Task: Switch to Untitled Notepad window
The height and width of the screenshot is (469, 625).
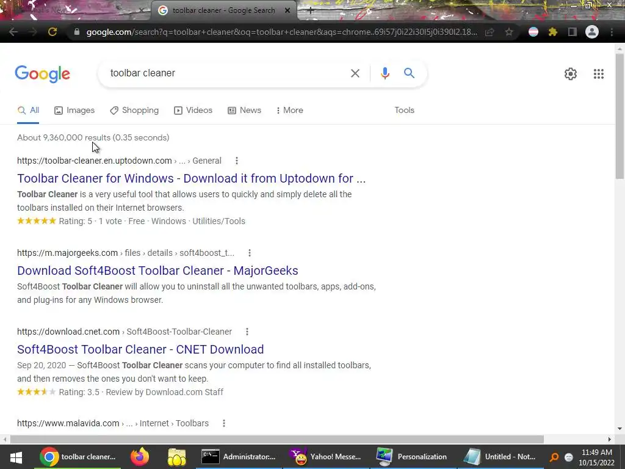Action: [x=500, y=457]
